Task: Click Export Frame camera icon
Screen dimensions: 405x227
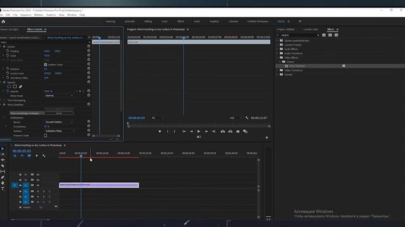Action: (x=238, y=132)
